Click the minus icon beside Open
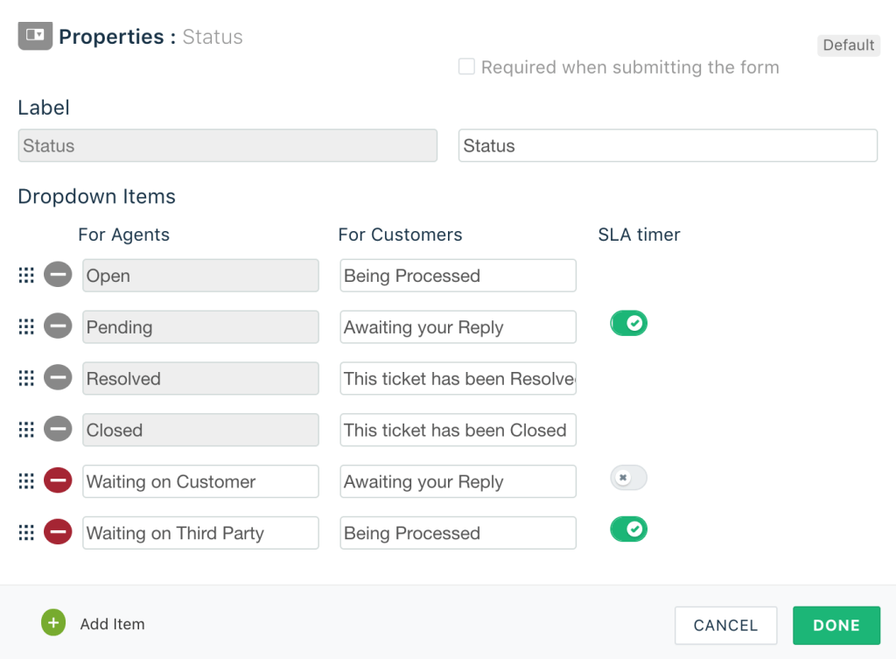896x659 pixels. (x=57, y=274)
